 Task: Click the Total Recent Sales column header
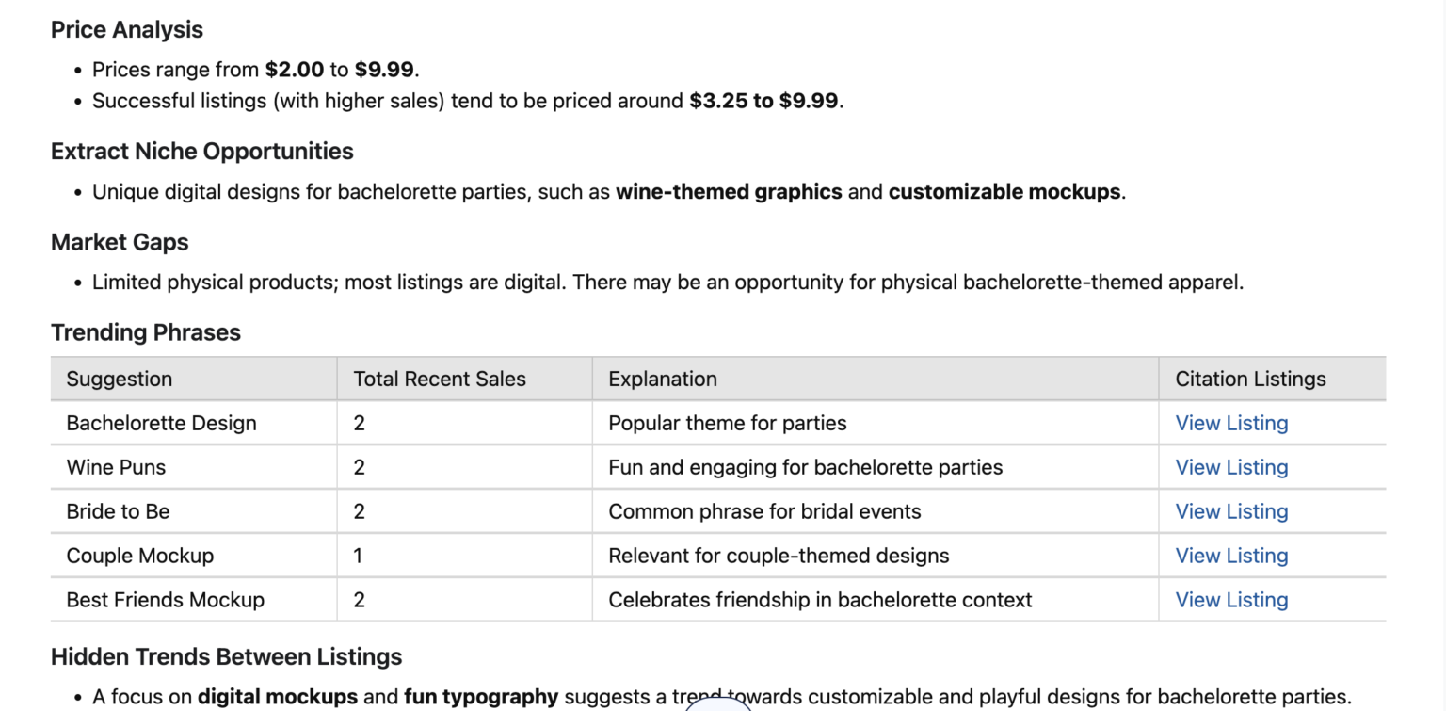click(x=440, y=380)
